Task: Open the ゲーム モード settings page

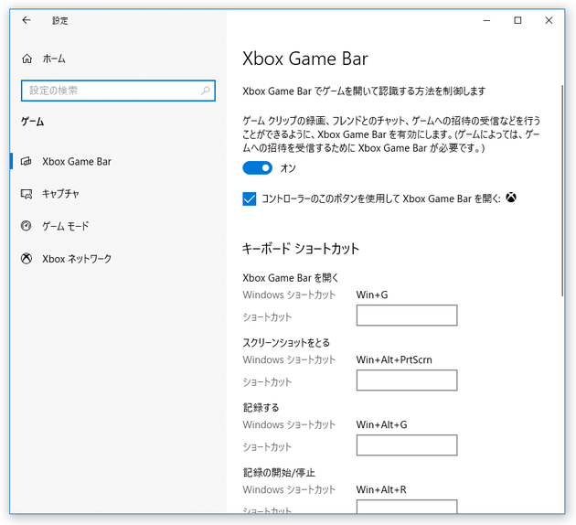Action: click(118, 226)
